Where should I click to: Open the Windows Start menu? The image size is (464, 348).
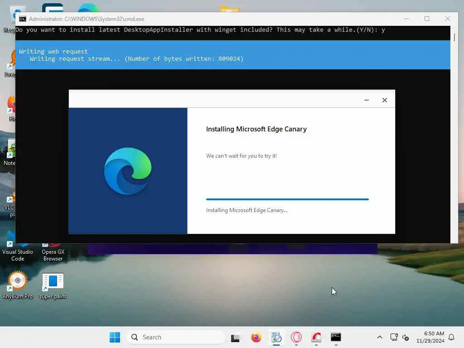click(x=115, y=337)
